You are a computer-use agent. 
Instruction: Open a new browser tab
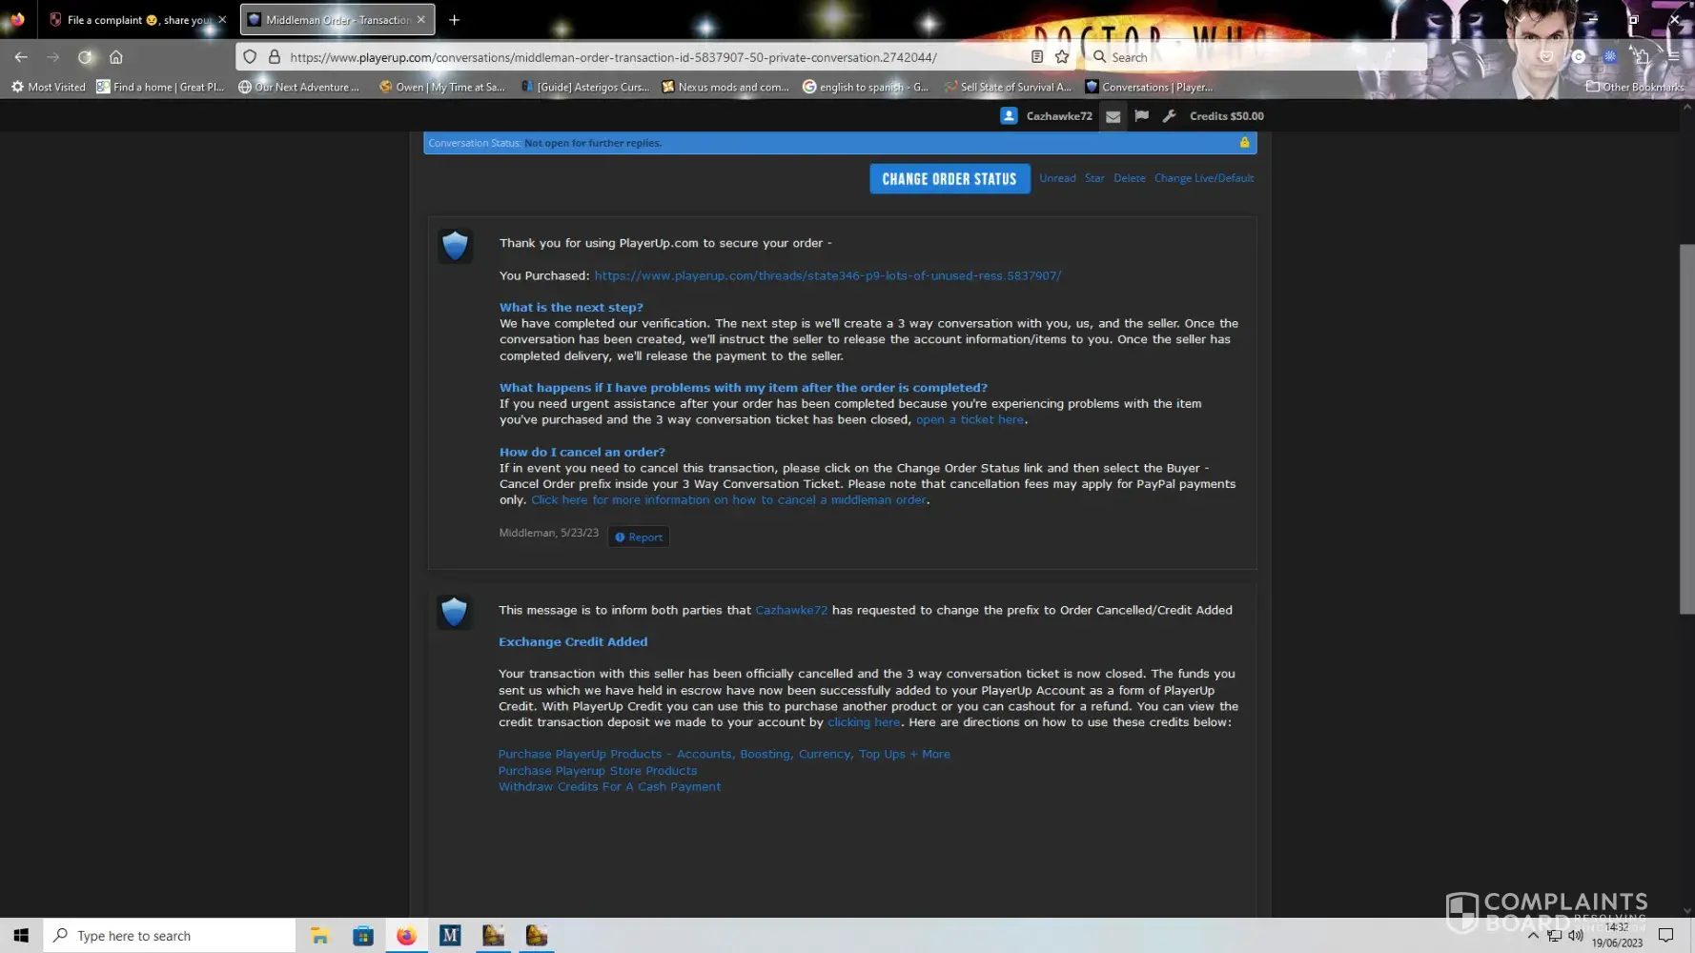coord(454,20)
